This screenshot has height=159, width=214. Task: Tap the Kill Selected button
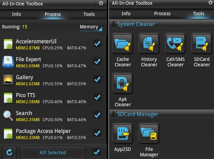pyautogui.click(x=53, y=153)
